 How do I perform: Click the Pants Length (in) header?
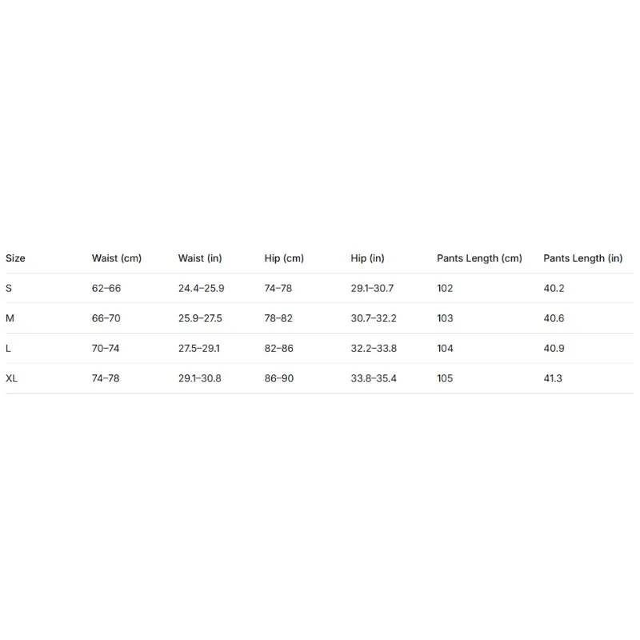pos(583,258)
